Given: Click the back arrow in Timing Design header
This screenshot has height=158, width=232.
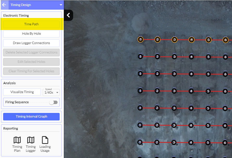Looking at the screenshot, I should tap(4, 5).
